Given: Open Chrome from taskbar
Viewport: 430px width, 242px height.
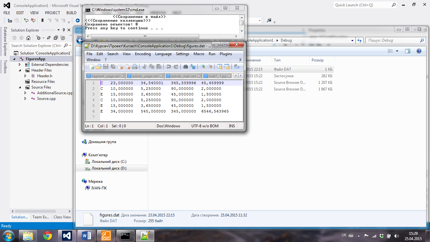Looking at the screenshot, I should pos(48,235).
